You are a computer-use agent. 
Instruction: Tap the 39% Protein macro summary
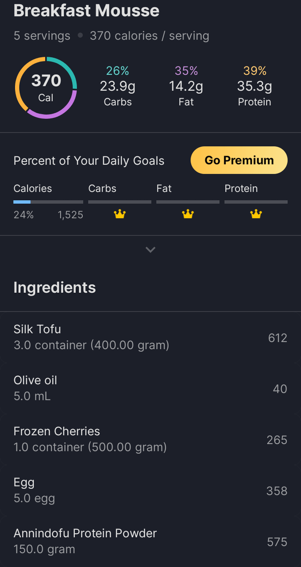(254, 87)
